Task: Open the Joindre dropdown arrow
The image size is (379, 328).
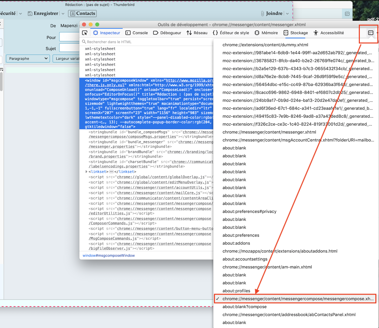Action: click(x=287, y=14)
